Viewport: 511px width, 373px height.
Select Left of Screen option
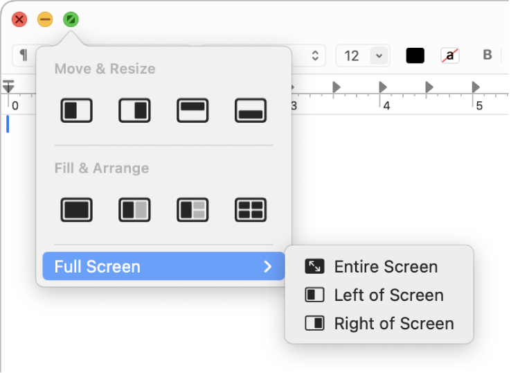[388, 295]
